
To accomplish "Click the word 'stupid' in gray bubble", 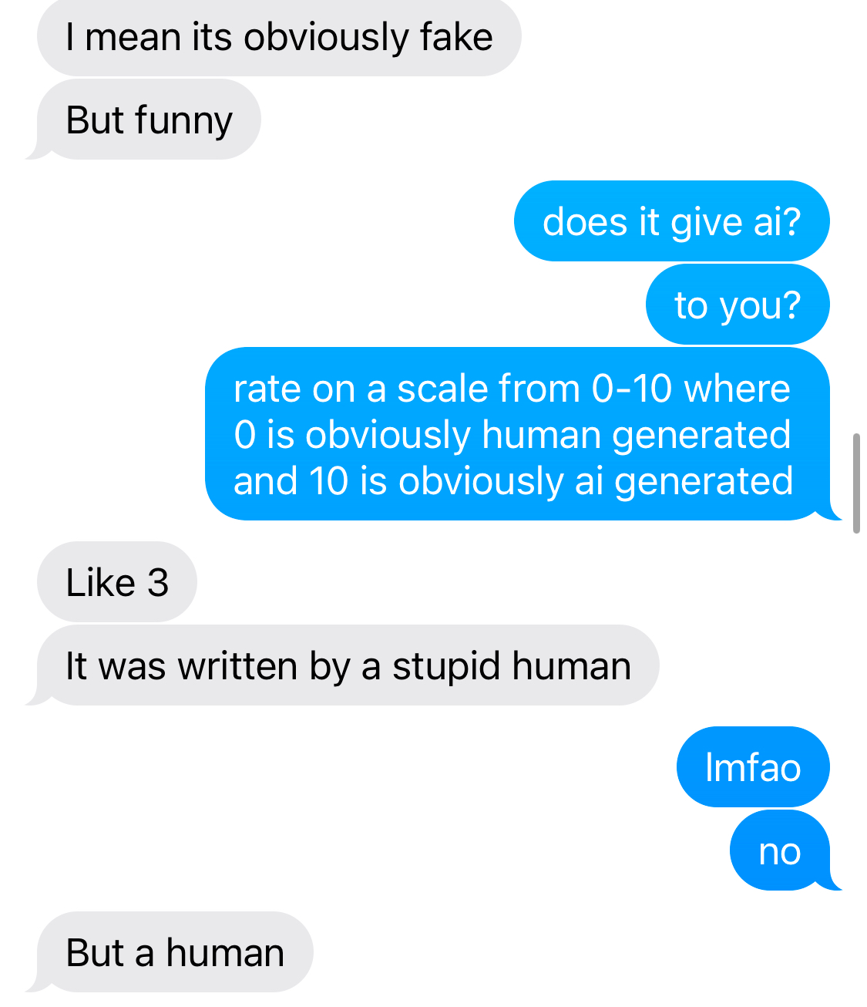I will [446, 667].
